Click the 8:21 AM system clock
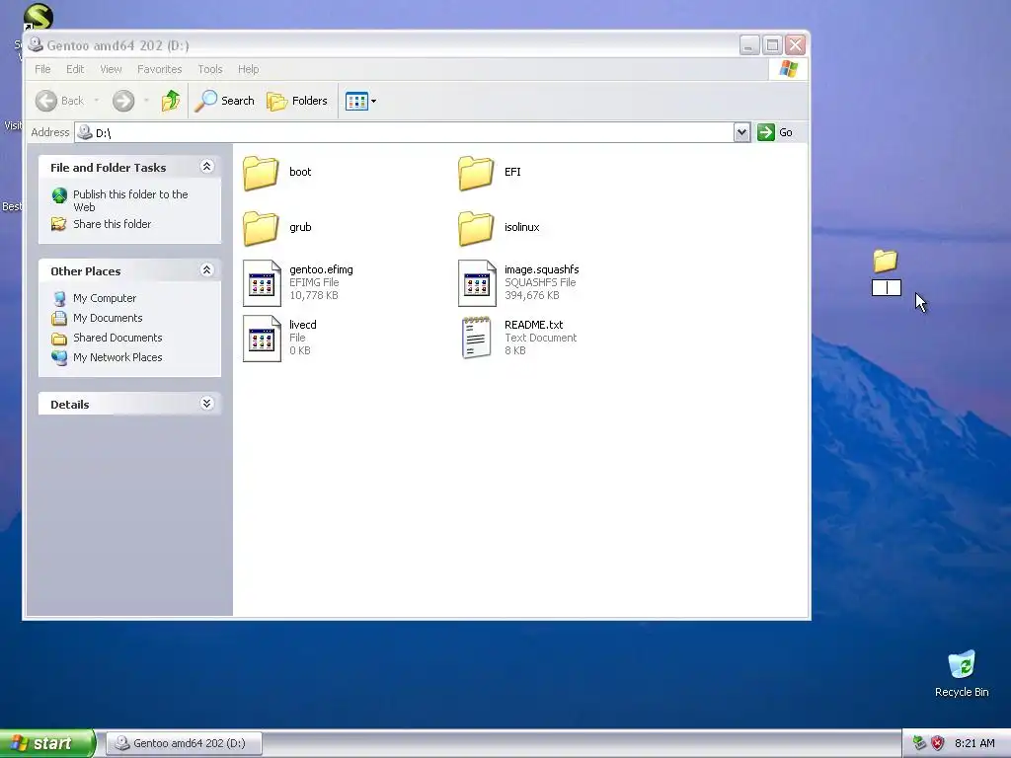The image size is (1011, 758). tap(974, 743)
